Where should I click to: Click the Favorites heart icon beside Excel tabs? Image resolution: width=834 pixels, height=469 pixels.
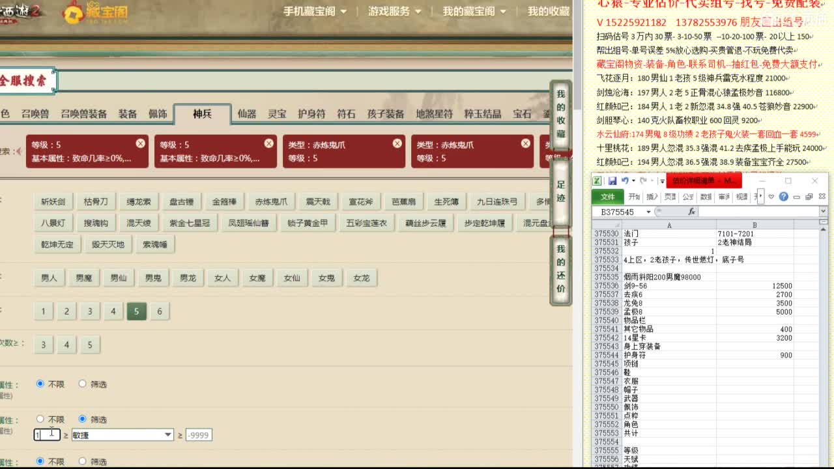[770, 196]
